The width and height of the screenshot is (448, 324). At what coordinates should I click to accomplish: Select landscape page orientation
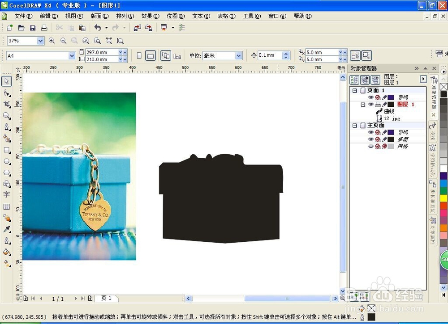click(150, 55)
